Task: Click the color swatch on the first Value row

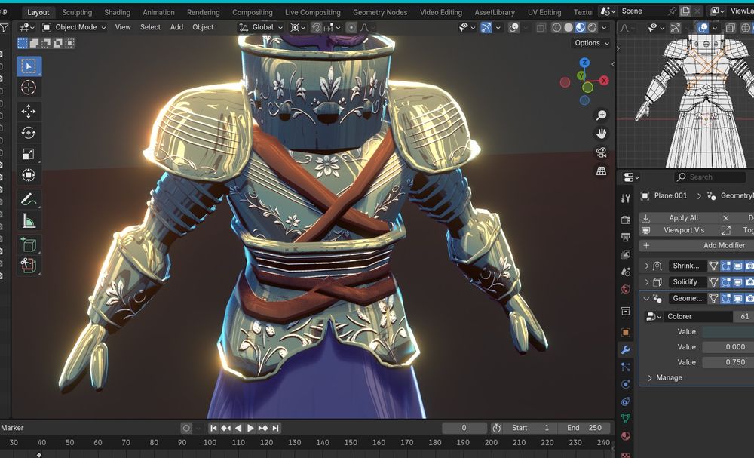Action: (x=728, y=331)
